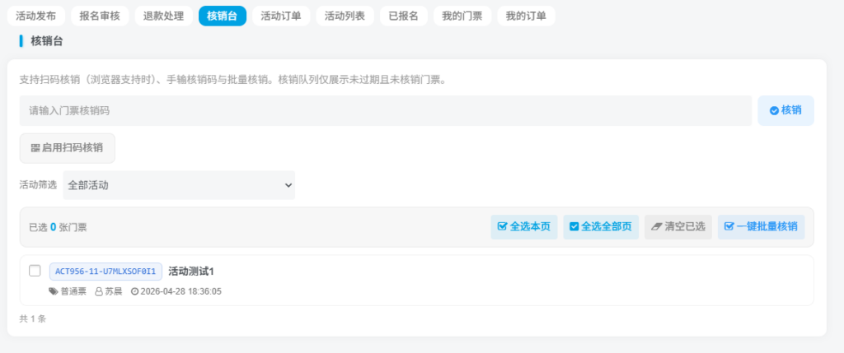Open the 活动筛选 全部活动 dropdown
The height and width of the screenshot is (353, 844).
pos(179,185)
